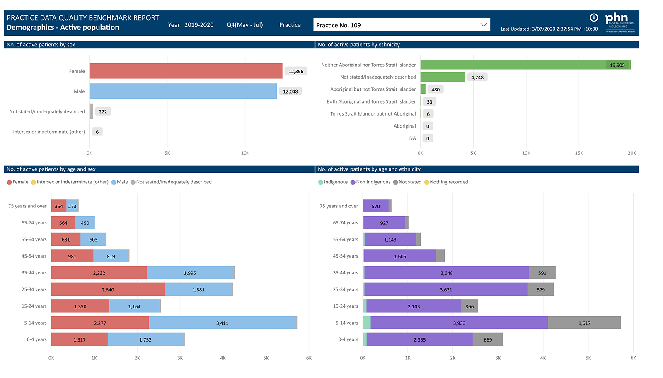Toggle Indigenous legend item in ethnicity chart
The height and width of the screenshot is (378, 663).
point(321,182)
